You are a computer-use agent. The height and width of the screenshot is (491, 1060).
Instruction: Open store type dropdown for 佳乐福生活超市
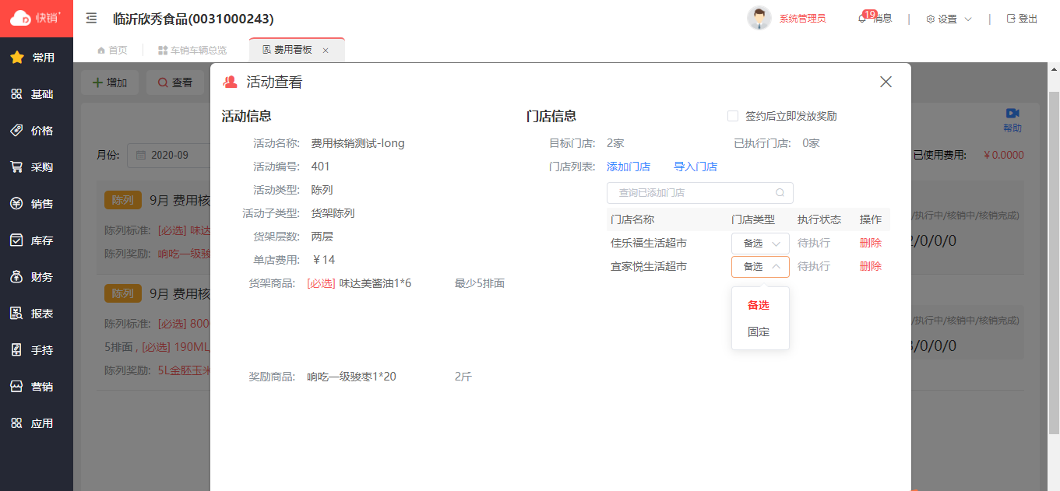759,242
